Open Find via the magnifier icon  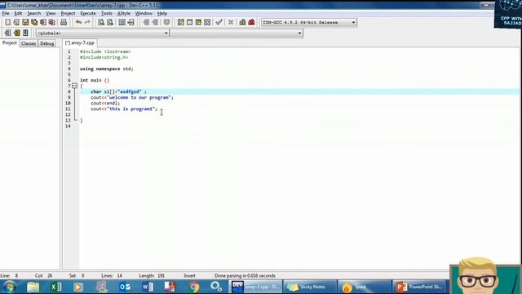click(101, 22)
